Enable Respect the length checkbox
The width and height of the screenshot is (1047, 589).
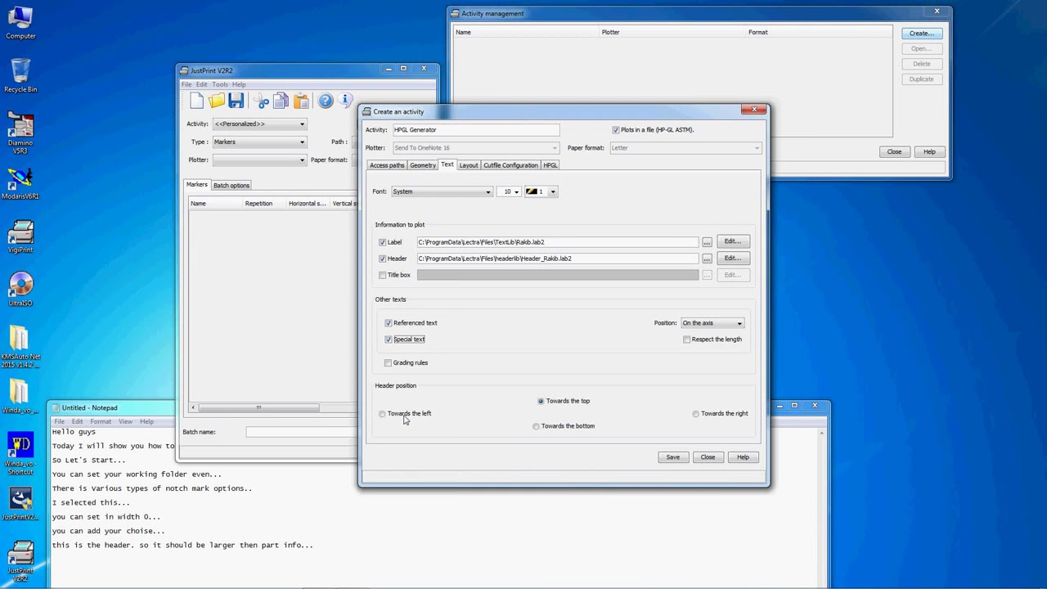pos(687,339)
